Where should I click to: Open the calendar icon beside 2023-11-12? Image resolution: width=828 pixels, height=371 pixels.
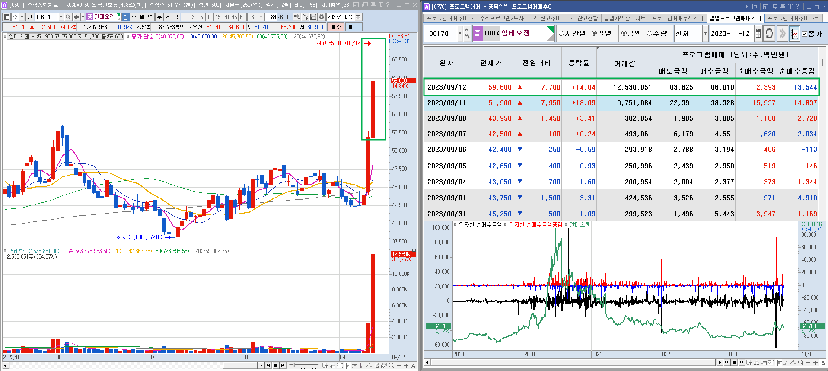[x=758, y=33]
